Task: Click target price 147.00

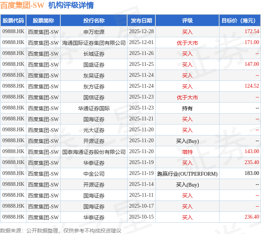Action: 252,64
